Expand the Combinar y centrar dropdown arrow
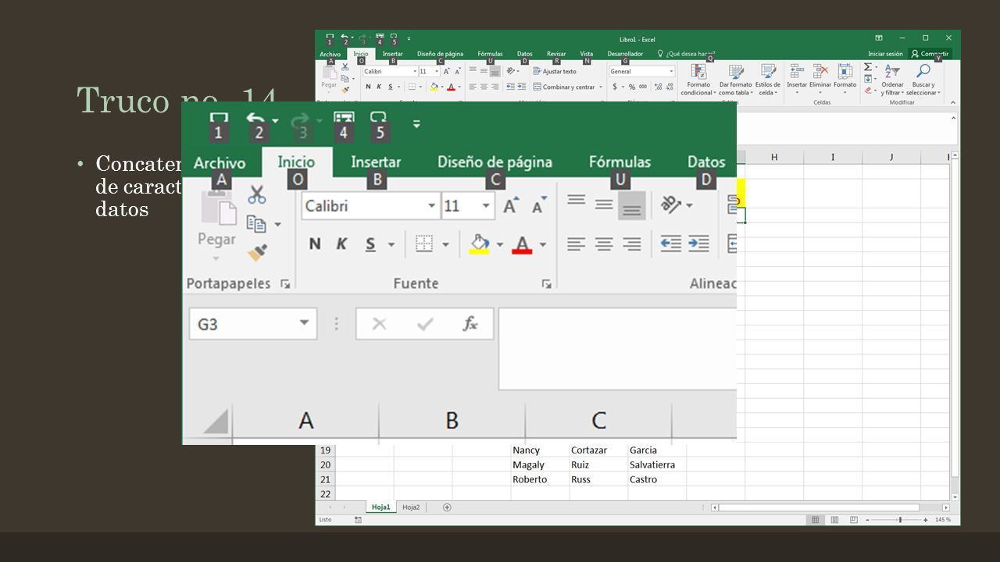This screenshot has width=1000, height=562. (601, 87)
